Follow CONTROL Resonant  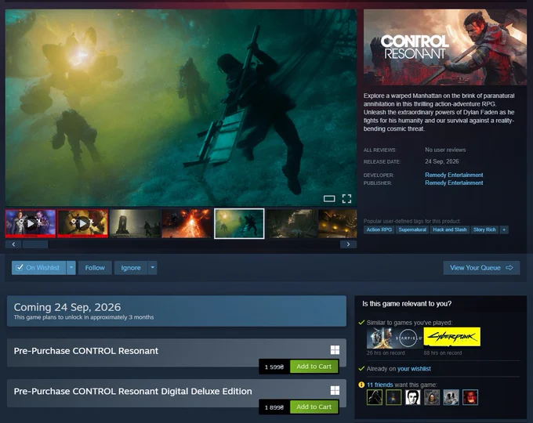click(95, 268)
